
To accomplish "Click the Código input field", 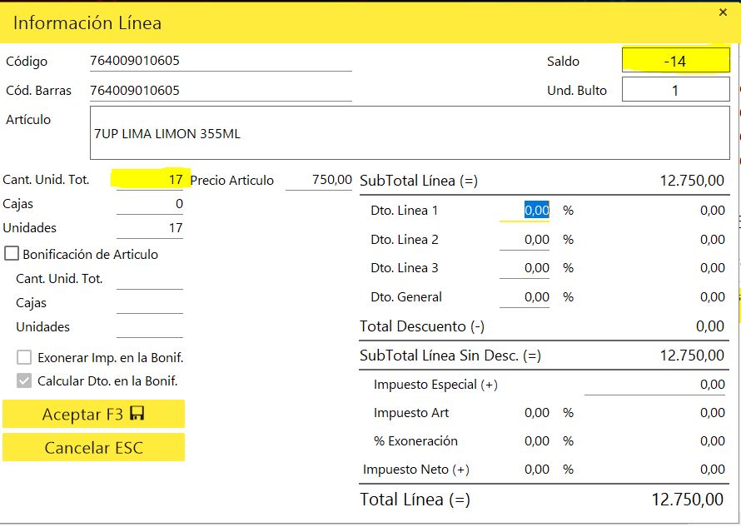I will (x=220, y=62).
